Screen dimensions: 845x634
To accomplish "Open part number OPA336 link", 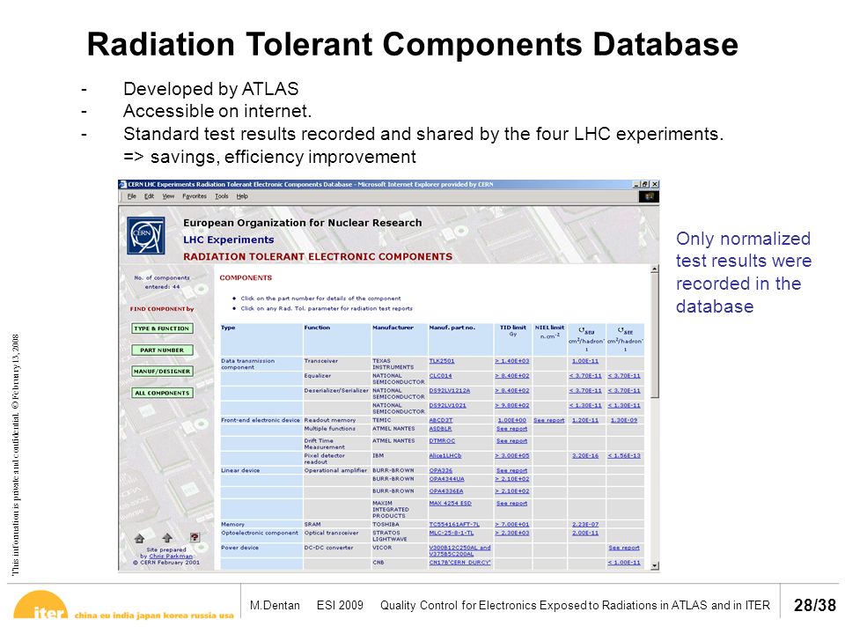I will [x=440, y=470].
